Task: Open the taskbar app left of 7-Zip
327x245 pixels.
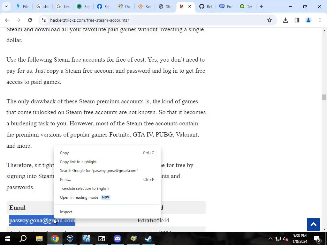Action: click(86, 239)
